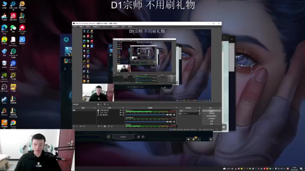Open Tools menu in OBS menu bar
Screen dimensions: 305x171
tap(123, 27)
